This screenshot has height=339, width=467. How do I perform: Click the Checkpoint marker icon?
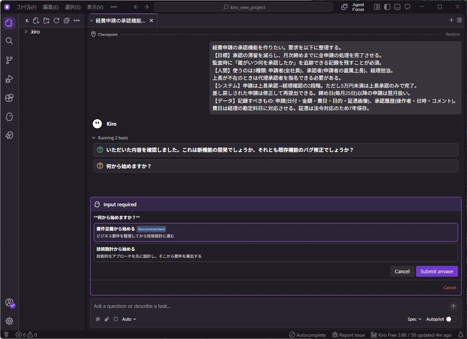(x=93, y=34)
